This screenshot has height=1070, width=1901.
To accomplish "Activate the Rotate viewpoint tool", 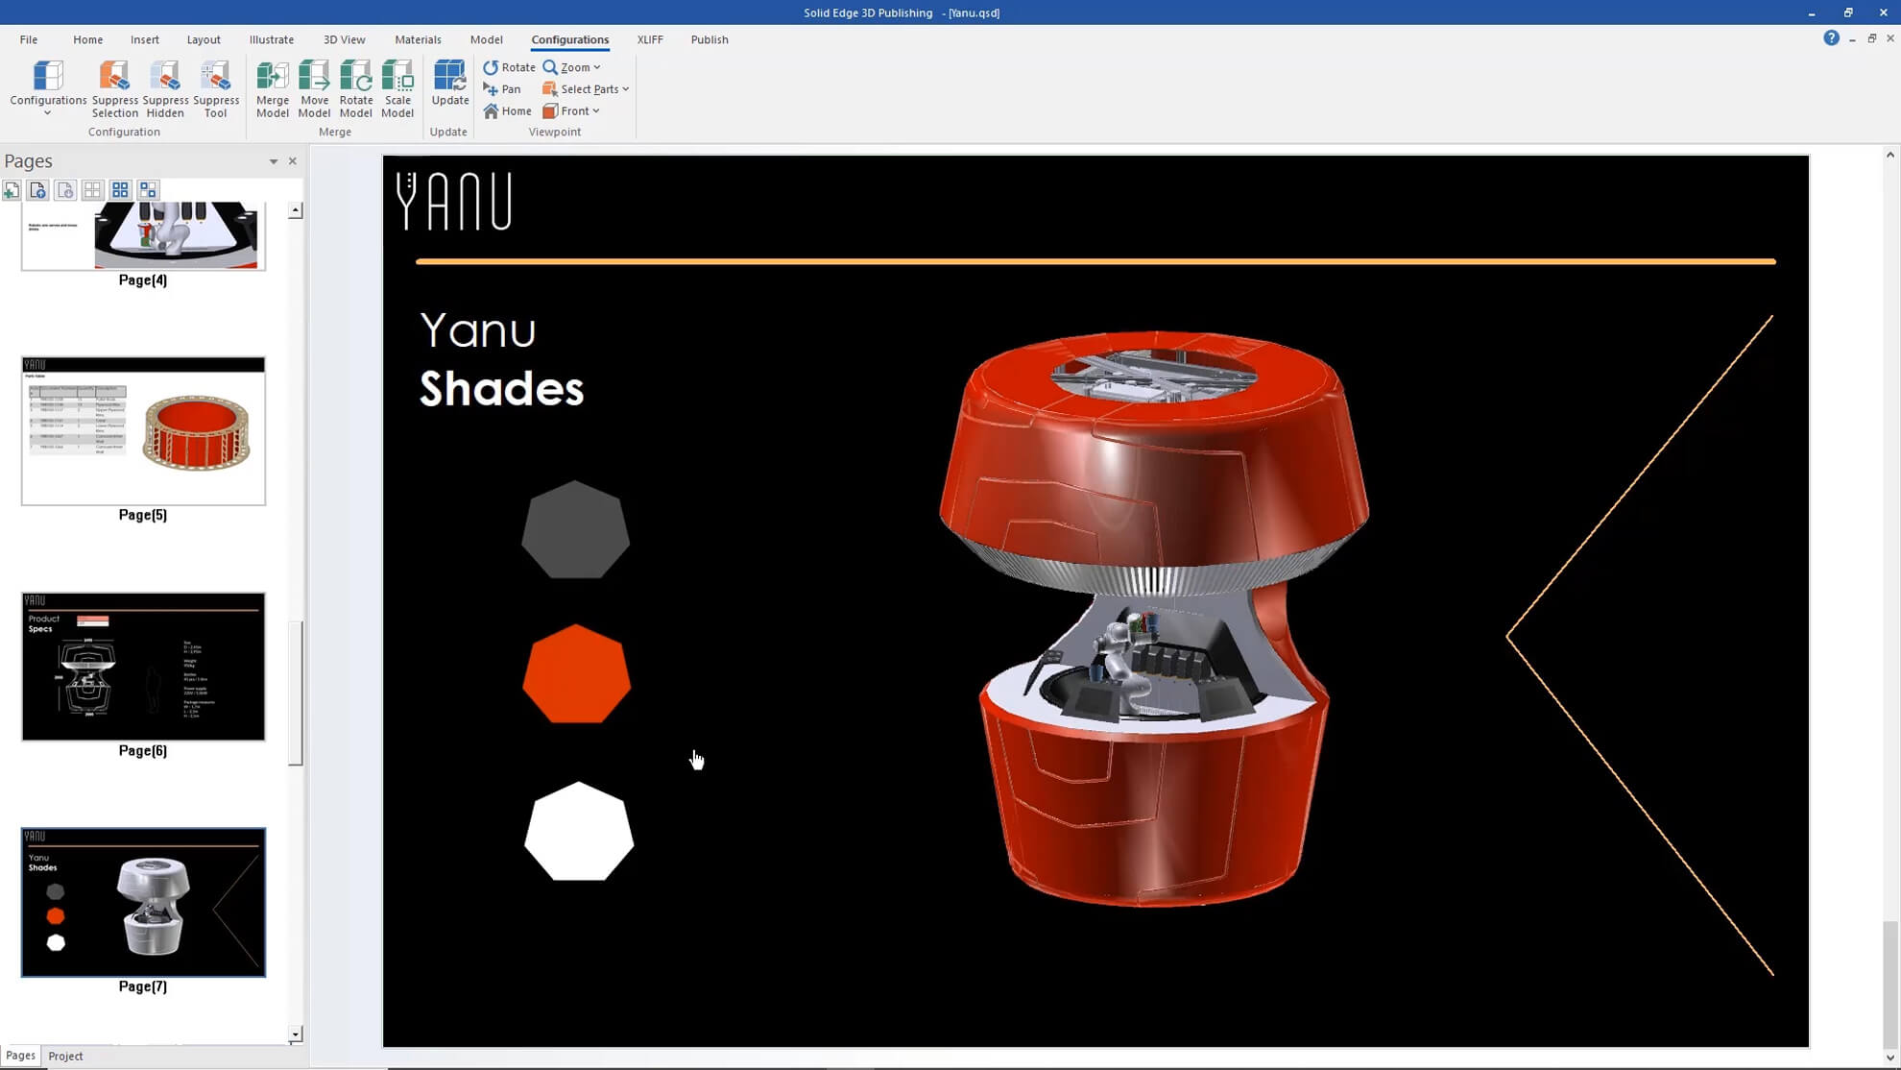I will [509, 66].
